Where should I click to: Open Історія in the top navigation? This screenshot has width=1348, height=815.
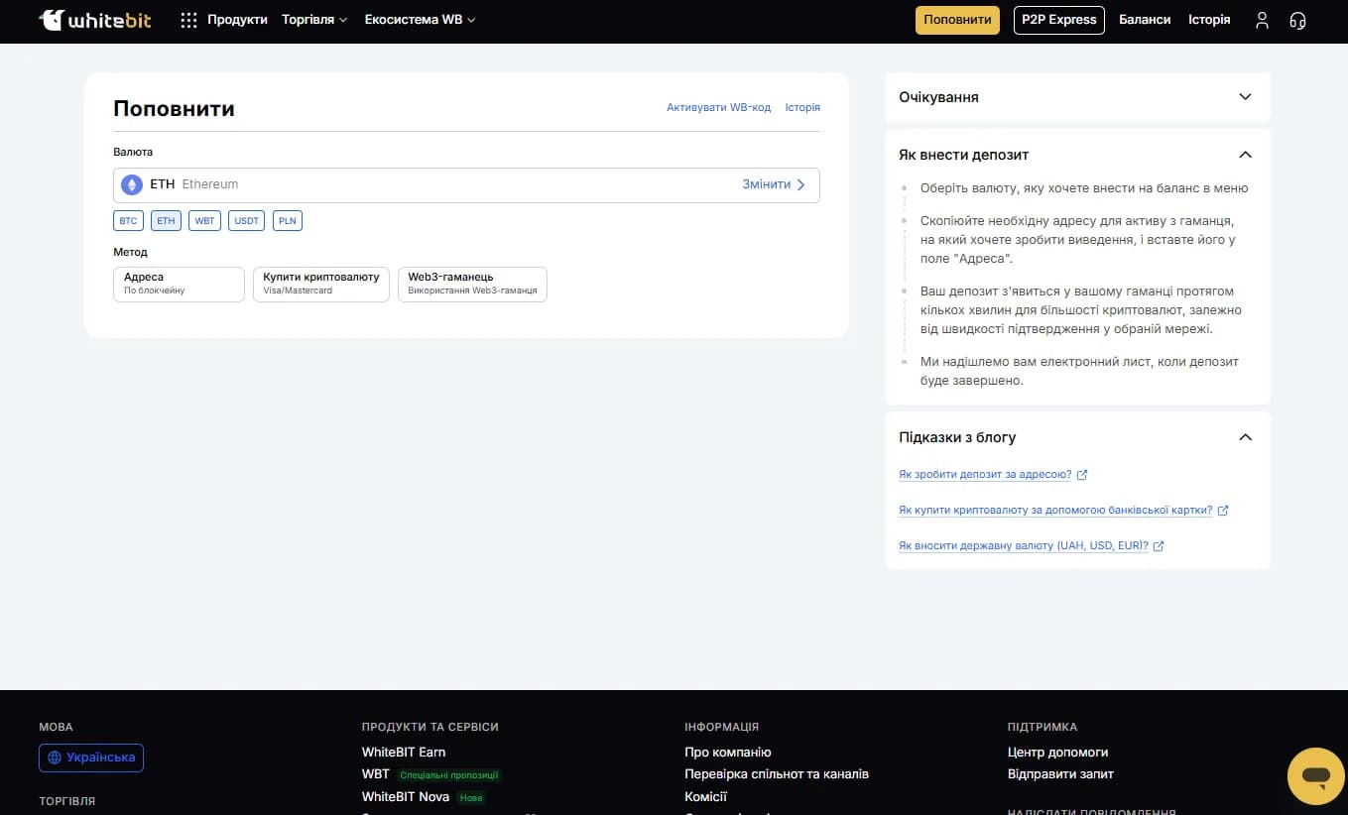1209,20
